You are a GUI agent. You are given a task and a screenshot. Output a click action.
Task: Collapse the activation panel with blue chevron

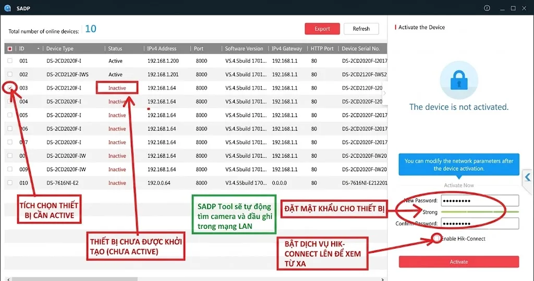(528, 178)
